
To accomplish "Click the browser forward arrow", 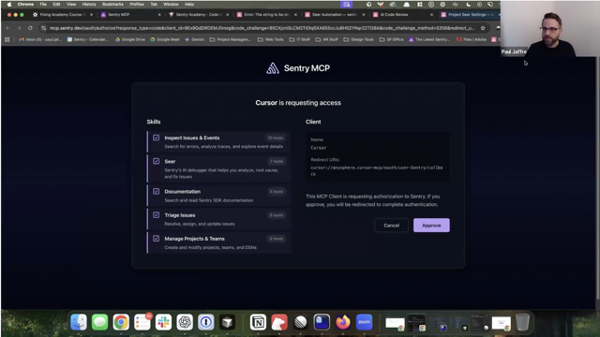I will click(x=19, y=28).
